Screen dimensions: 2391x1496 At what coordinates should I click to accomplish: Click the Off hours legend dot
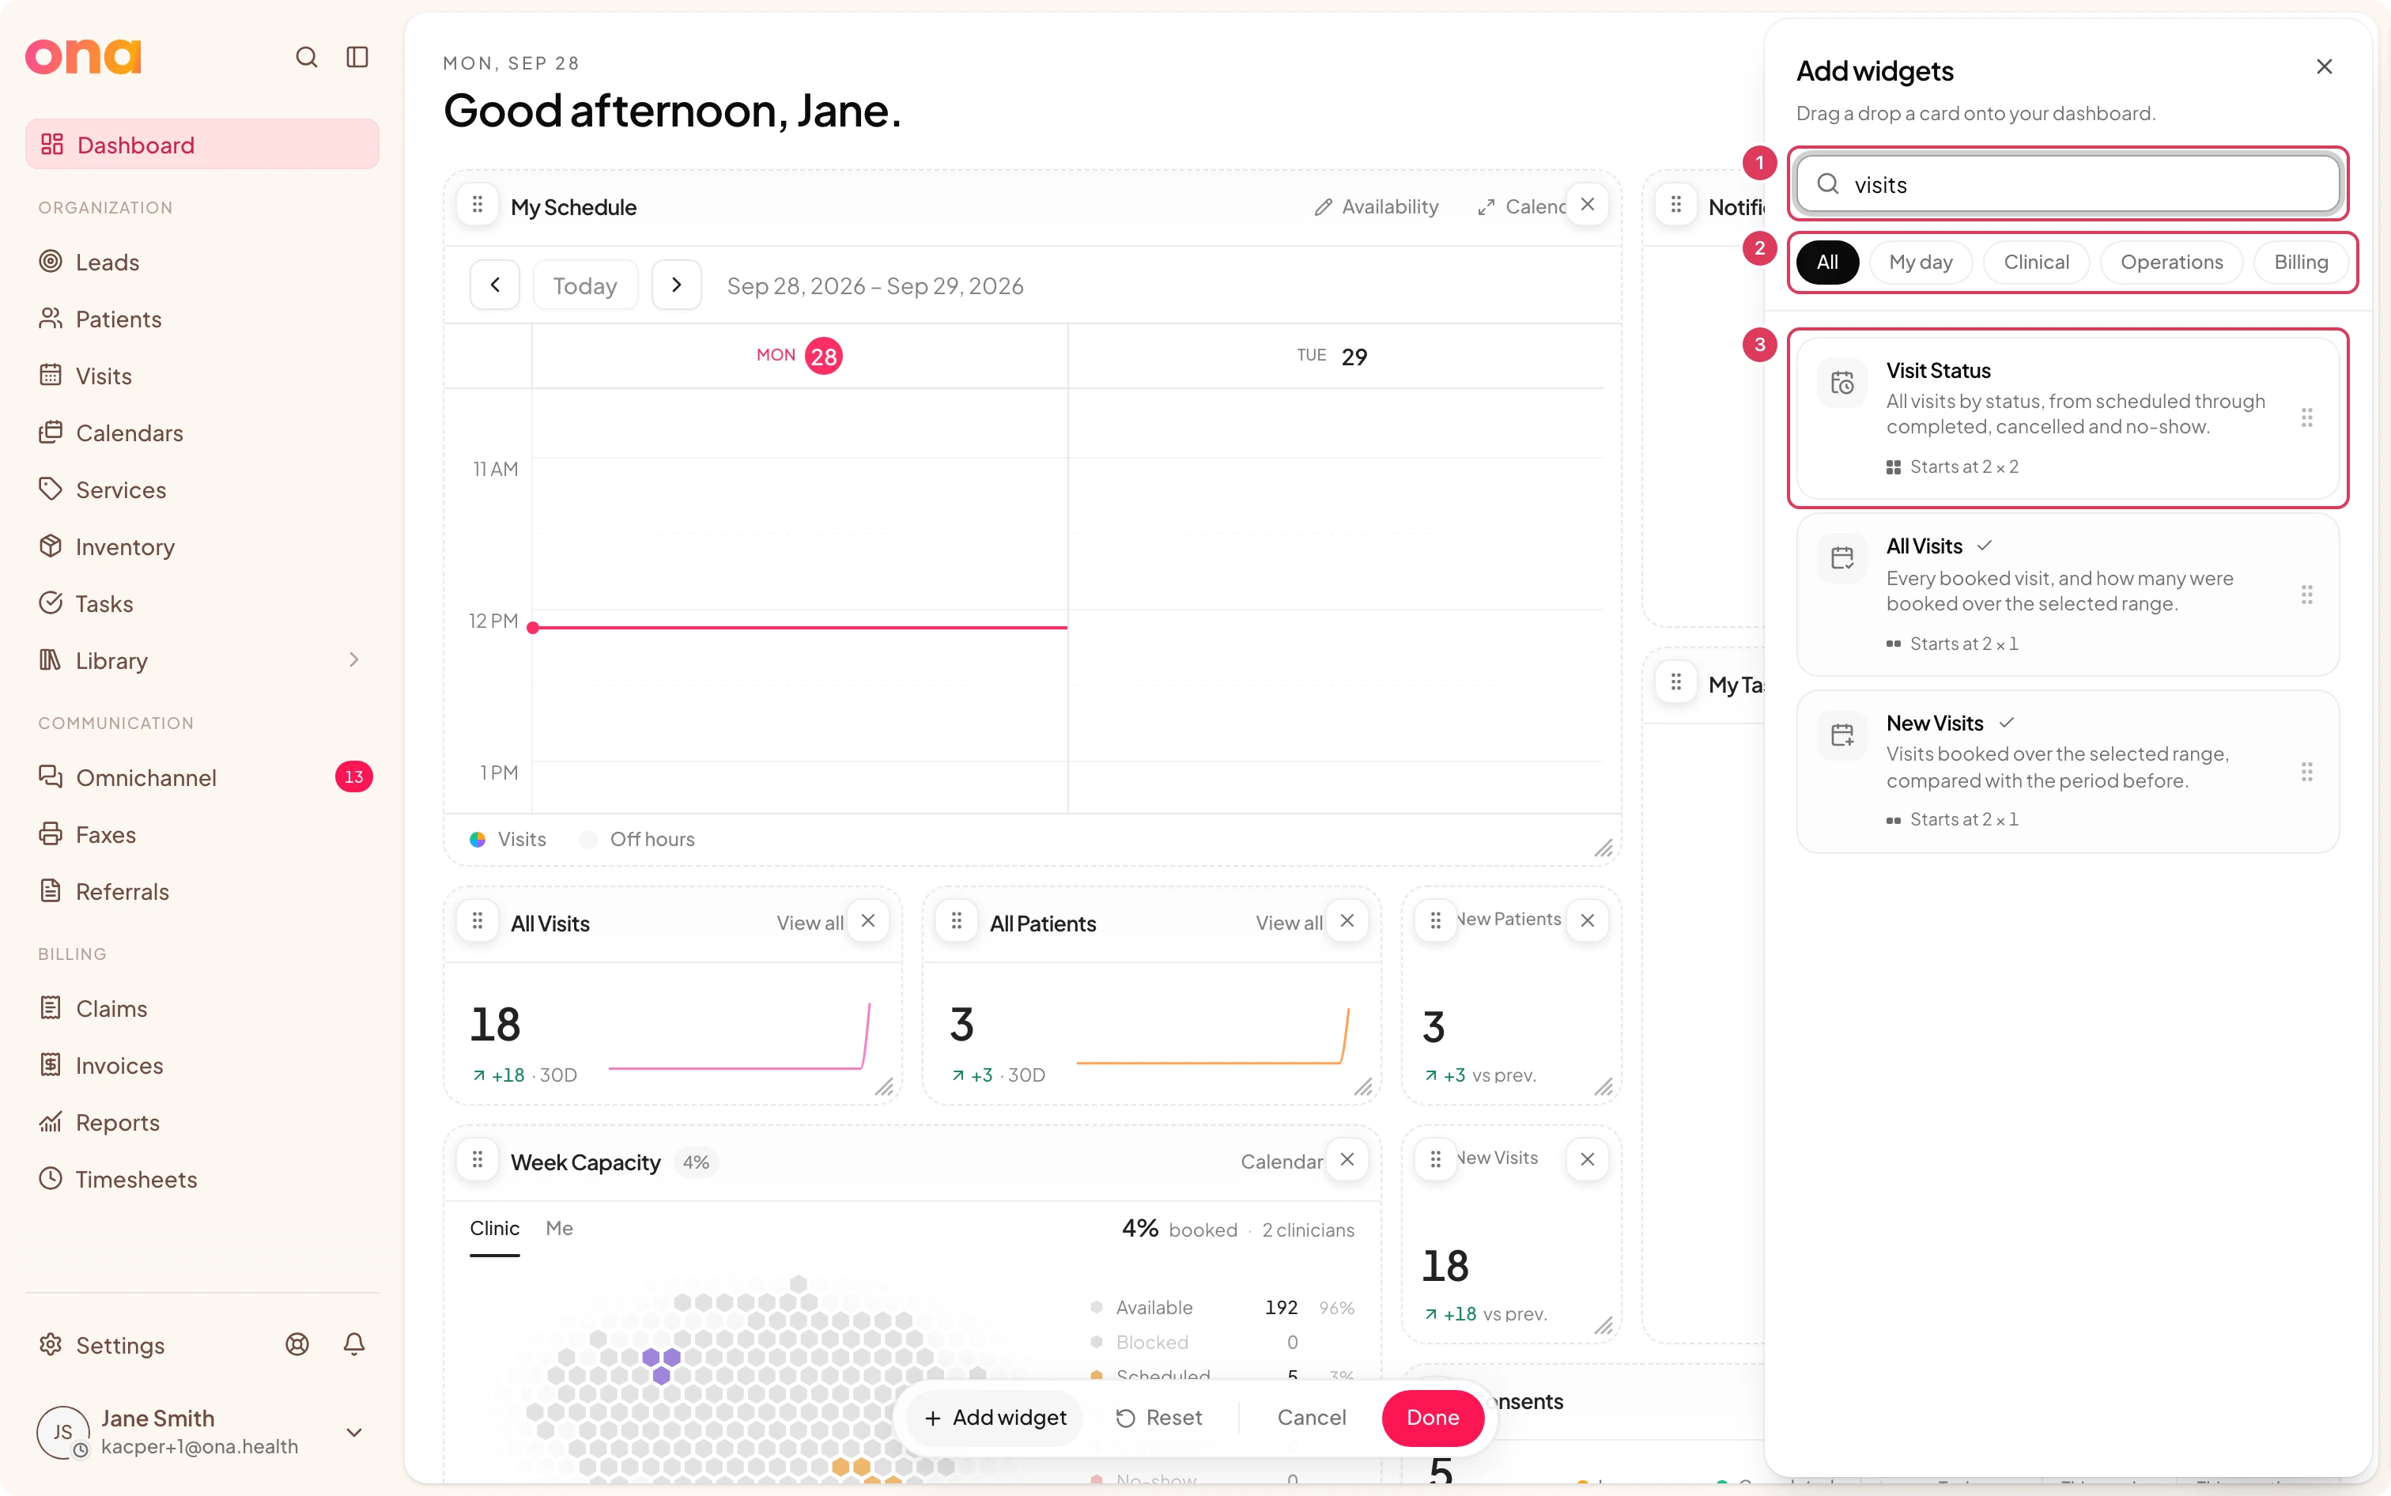tap(588, 839)
